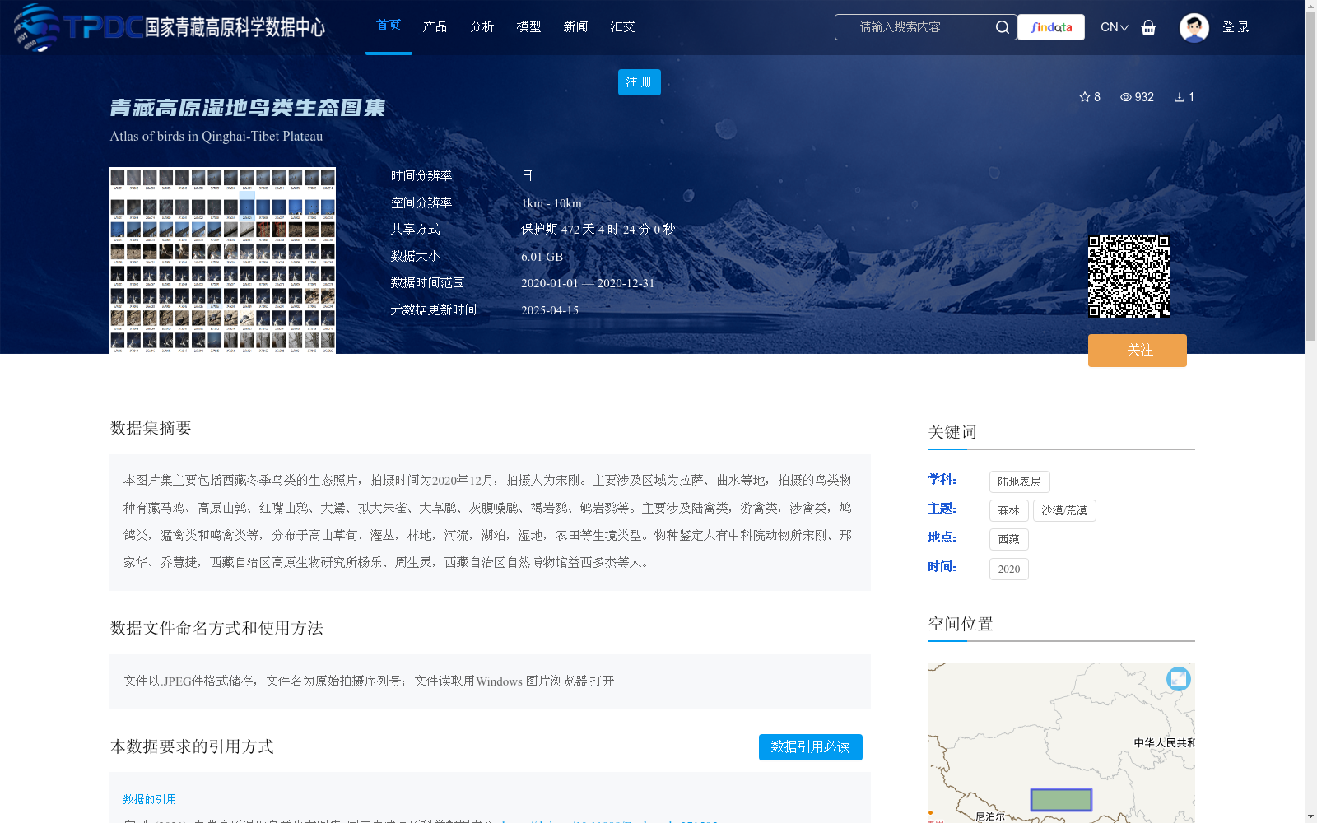Open the 新闻 menu item
This screenshot has height=823, width=1317.
coord(576,26)
